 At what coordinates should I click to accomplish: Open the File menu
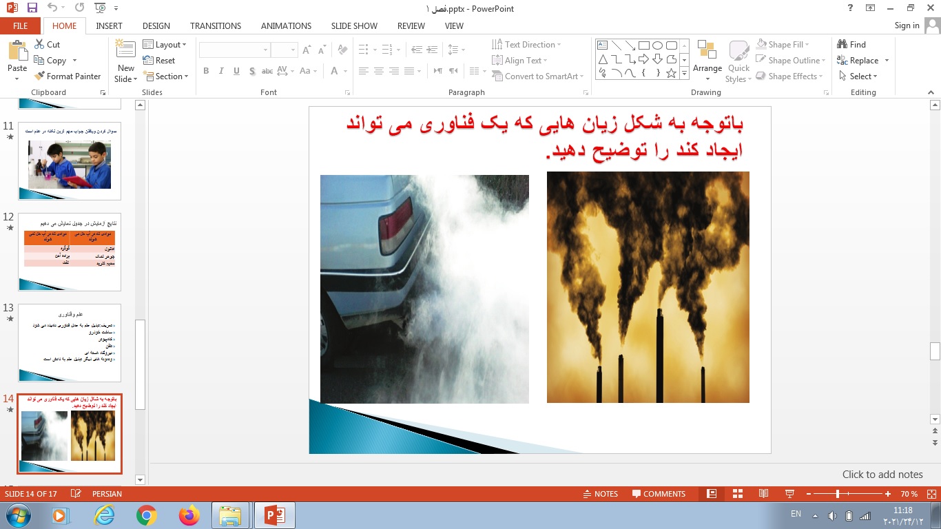[x=21, y=26]
